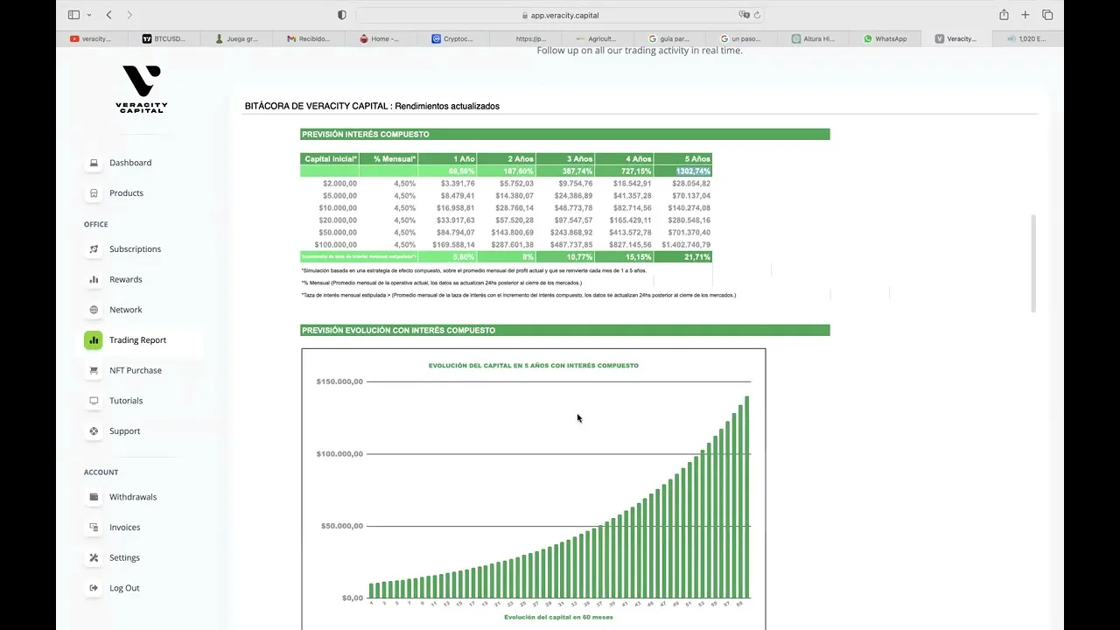Viewport: 1120px width, 630px height.
Task: Click the Safari address bar
Action: click(x=560, y=15)
